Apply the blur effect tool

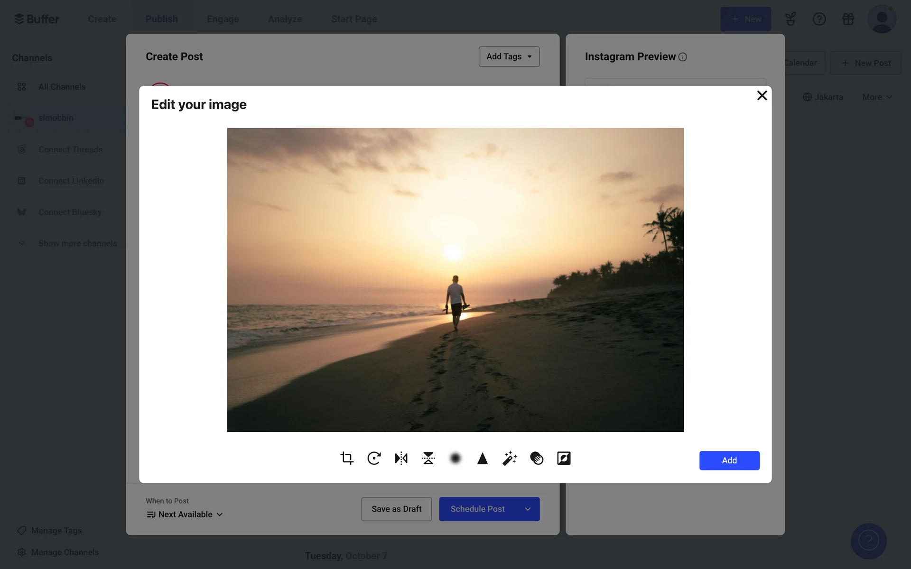click(455, 458)
